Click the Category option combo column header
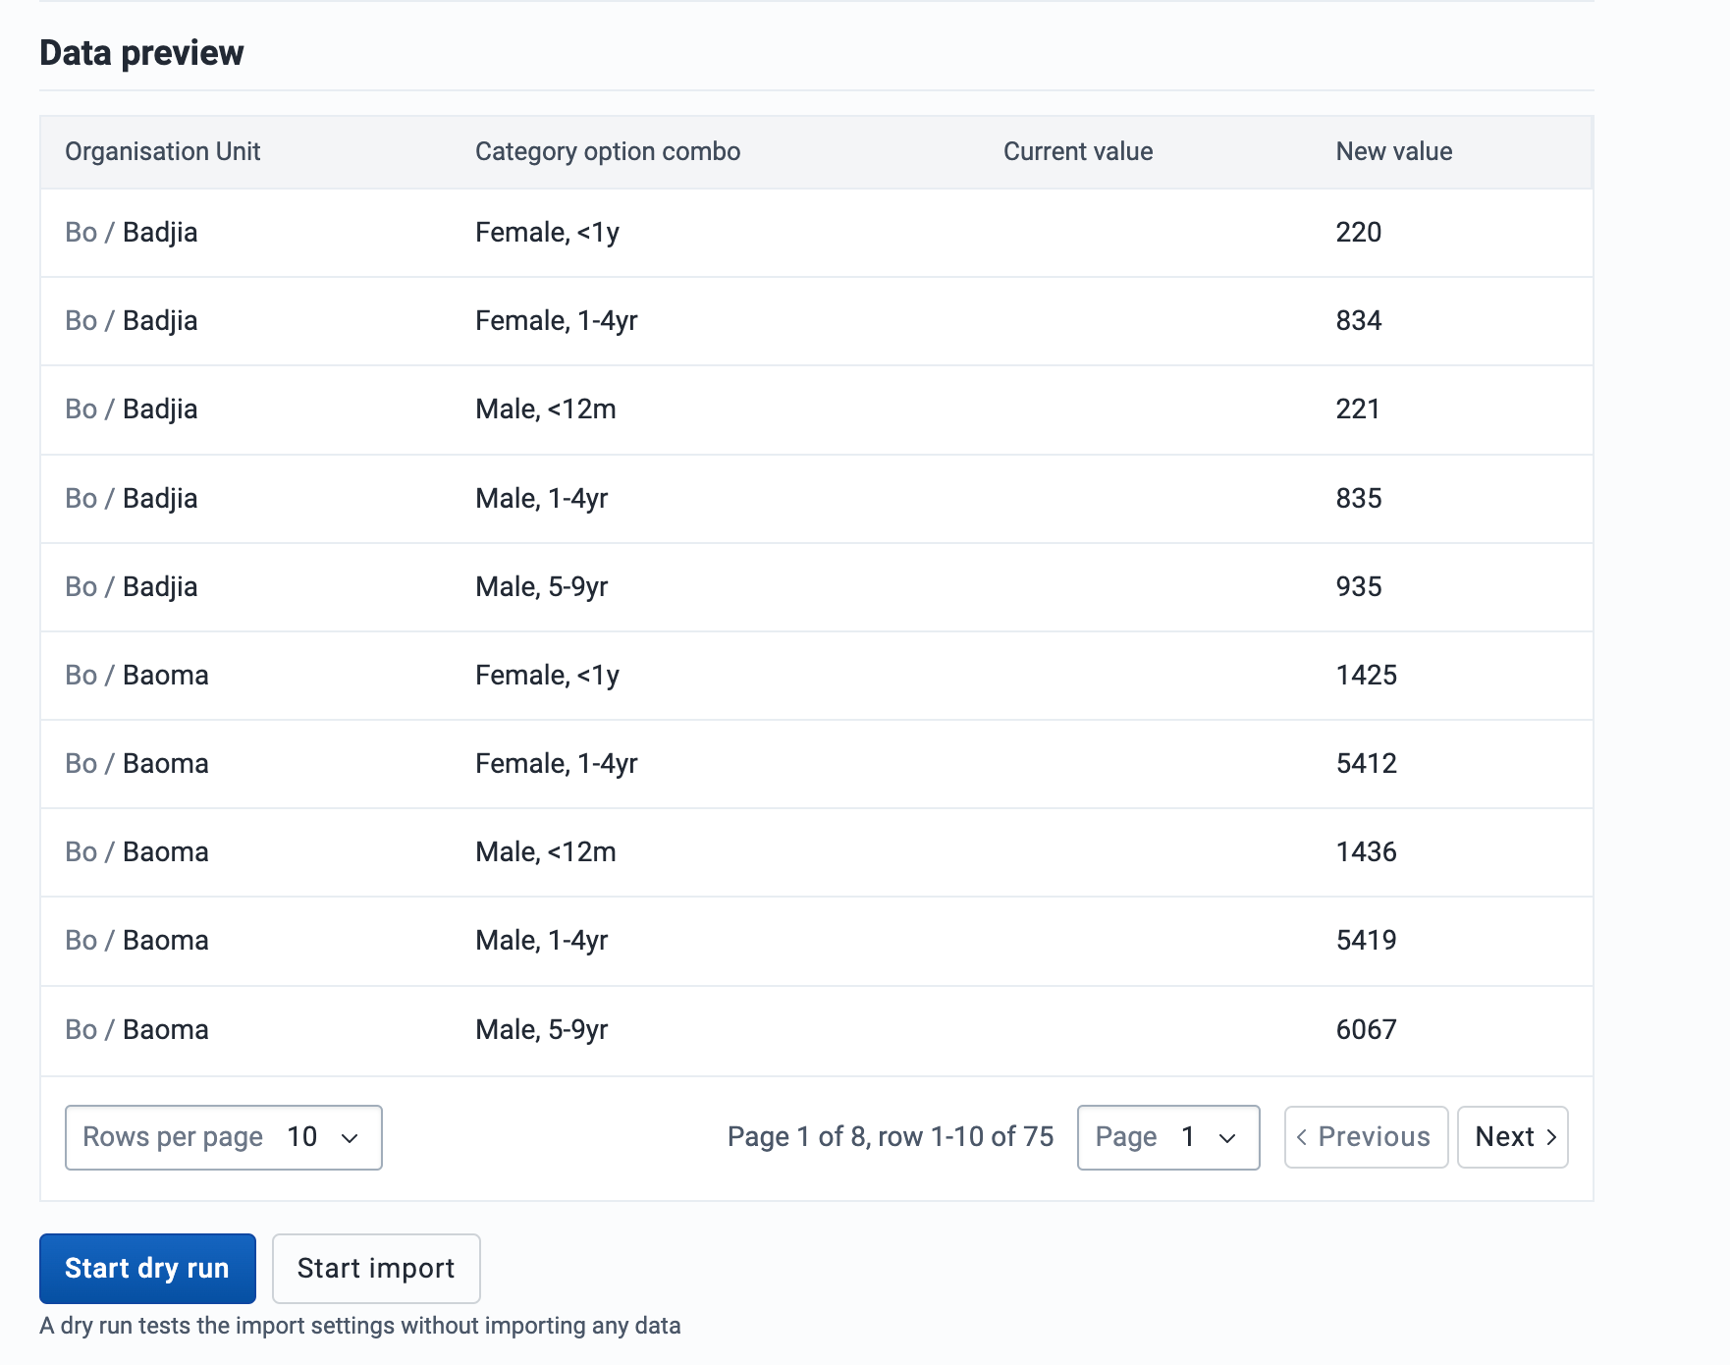Screen dimensions: 1730x1365 [608, 151]
